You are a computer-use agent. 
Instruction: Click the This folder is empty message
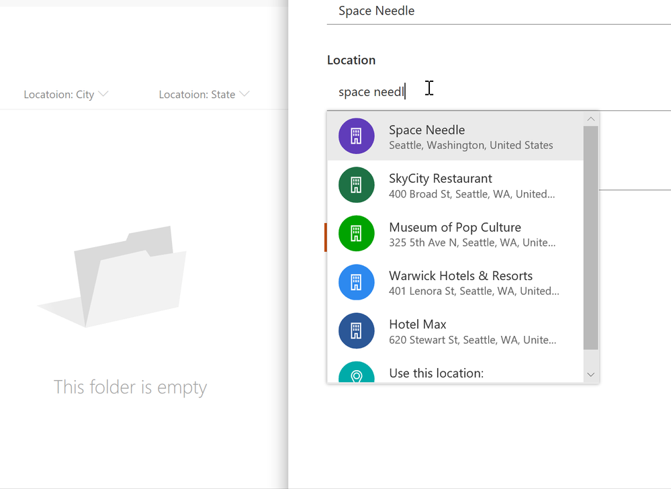click(x=130, y=388)
